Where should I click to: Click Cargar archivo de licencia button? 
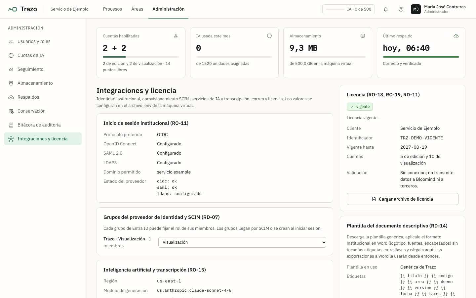point(403,199)
